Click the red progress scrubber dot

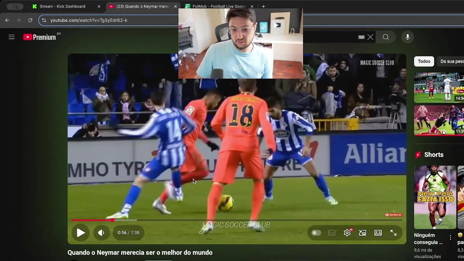(x=112, y=220)
